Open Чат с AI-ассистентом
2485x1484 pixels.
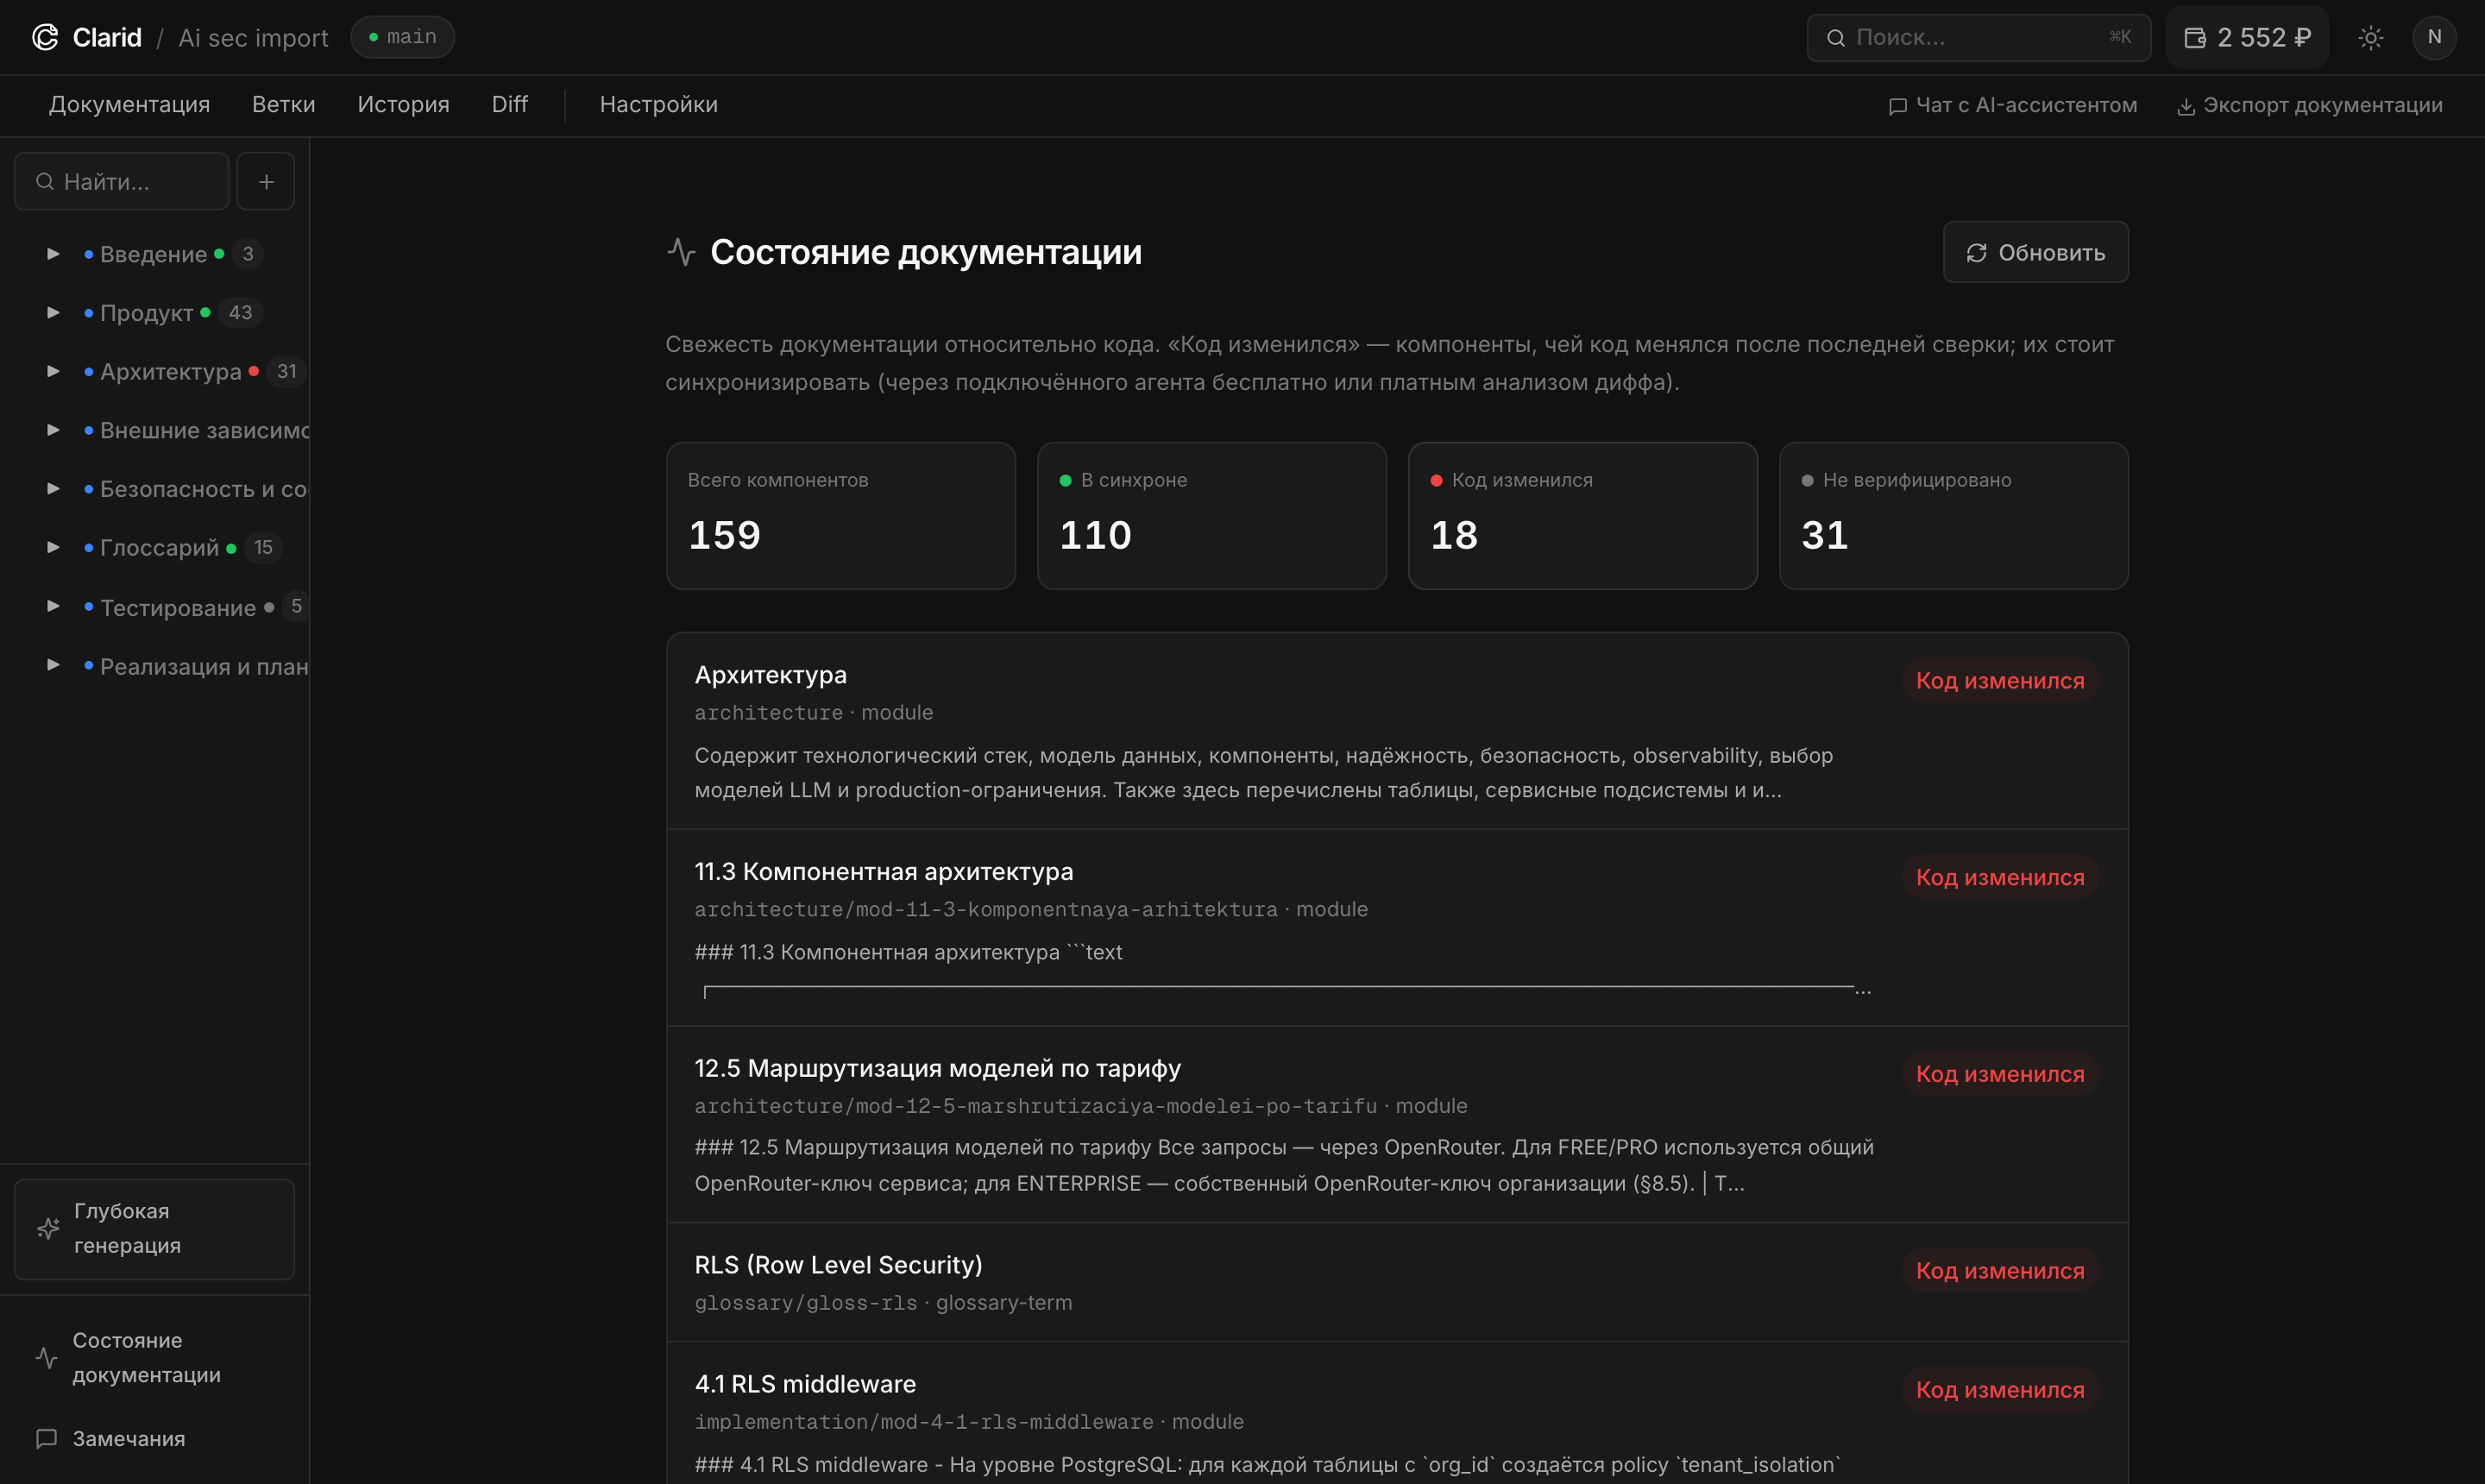point(2012,106)
